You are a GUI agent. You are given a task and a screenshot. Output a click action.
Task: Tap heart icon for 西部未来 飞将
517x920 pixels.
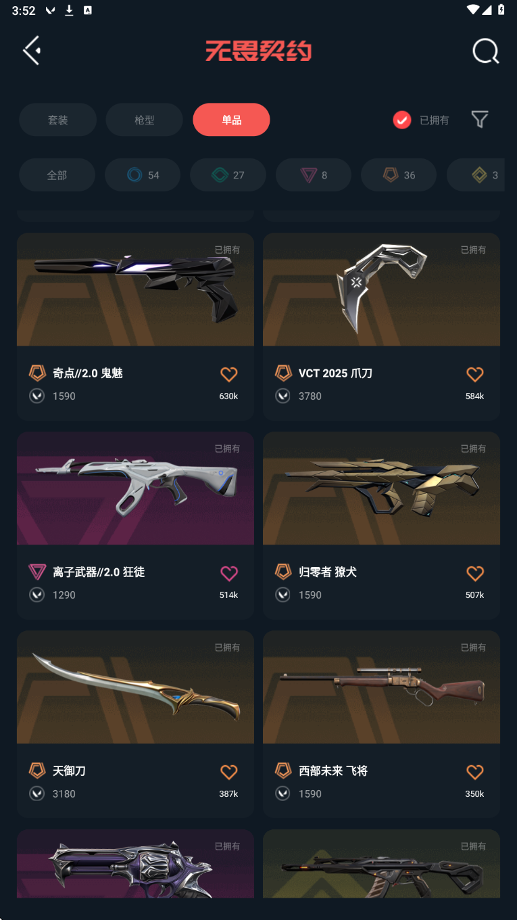[x=475, y=772]
